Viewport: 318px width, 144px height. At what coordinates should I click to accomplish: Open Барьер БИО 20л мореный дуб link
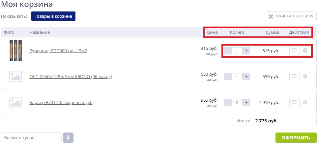61,103
